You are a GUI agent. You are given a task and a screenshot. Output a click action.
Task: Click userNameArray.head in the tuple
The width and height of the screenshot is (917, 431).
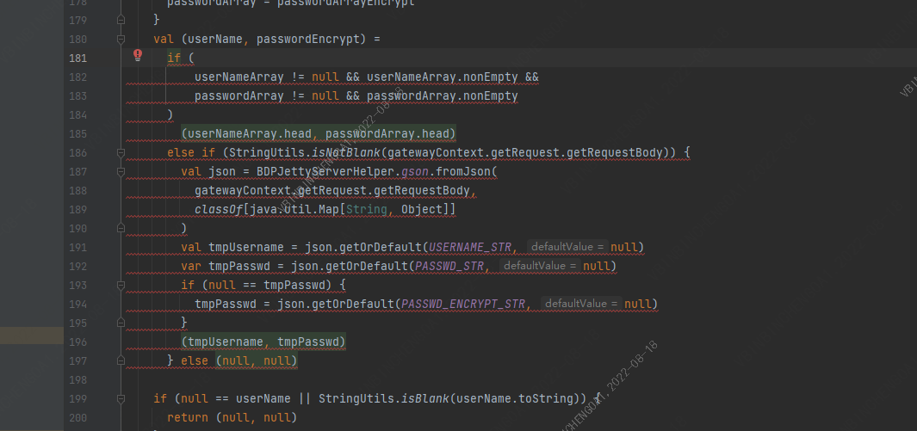(249, 133)
